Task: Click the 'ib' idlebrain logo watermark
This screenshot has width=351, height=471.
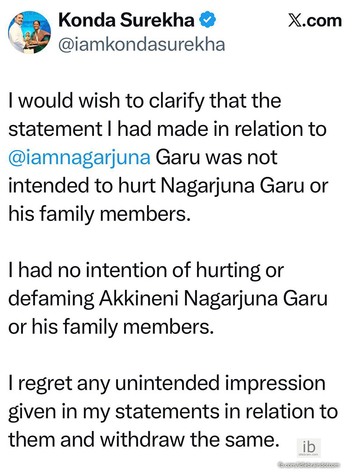Action: click(309, 447)
